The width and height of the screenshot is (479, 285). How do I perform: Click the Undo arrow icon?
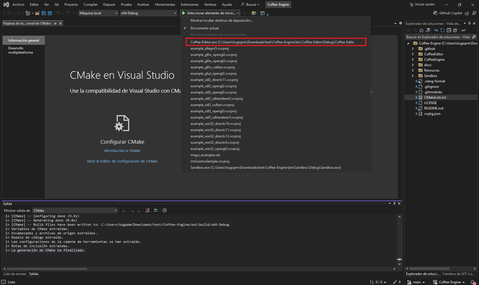tap(58, 13)
